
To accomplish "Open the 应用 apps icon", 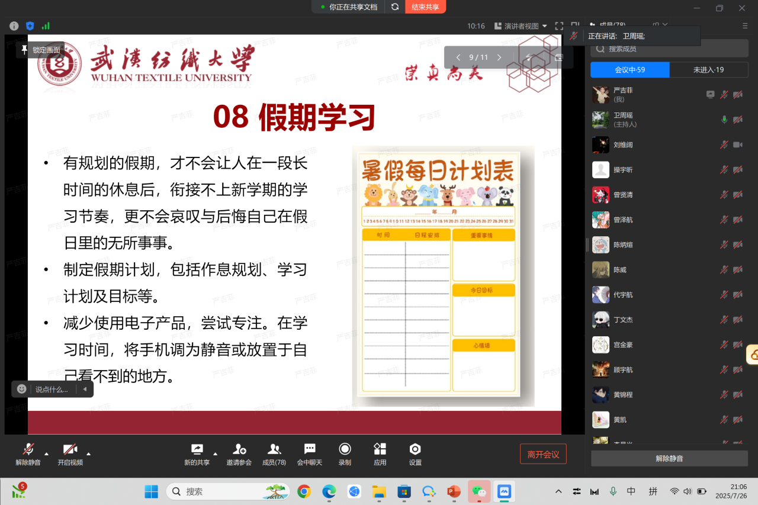I will pyautogui.click(x=380, y=450).
